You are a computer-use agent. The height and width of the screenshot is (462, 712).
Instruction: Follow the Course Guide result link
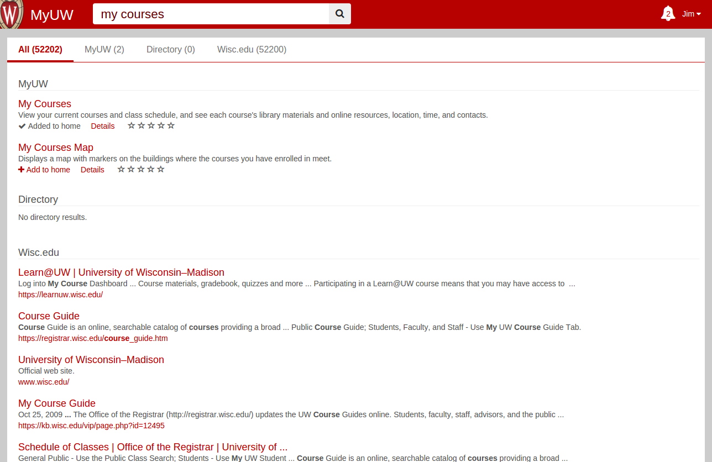(x=49, y=316)
